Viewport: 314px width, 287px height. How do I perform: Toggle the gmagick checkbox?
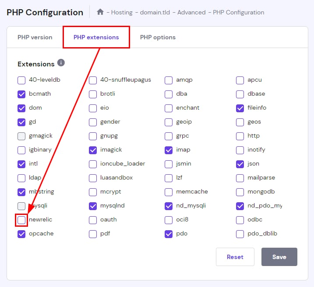pos(21,136)
